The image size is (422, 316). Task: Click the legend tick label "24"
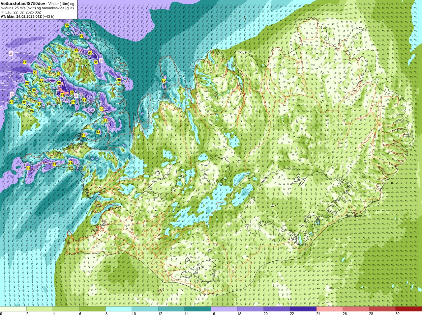(x=318, y=314)
